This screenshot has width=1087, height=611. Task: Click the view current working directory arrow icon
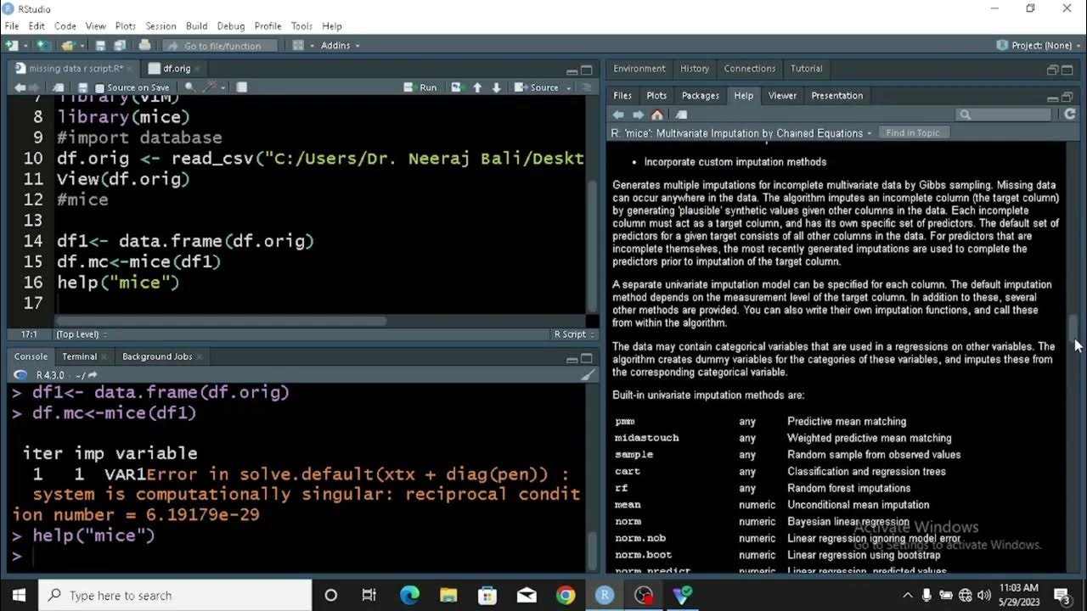coord(93,375)
